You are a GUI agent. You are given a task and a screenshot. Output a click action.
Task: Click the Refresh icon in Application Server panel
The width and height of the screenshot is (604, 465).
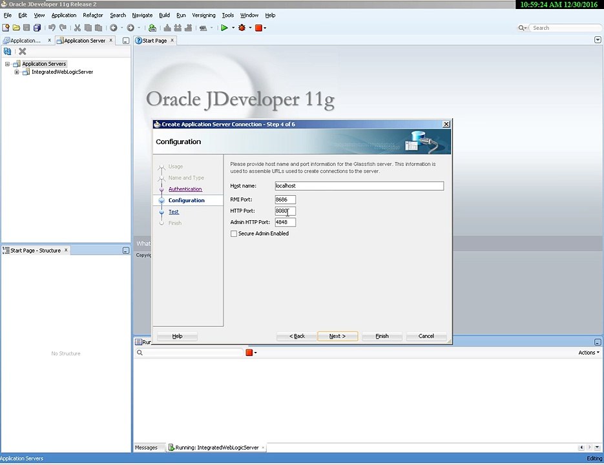(x=7, y=51)
